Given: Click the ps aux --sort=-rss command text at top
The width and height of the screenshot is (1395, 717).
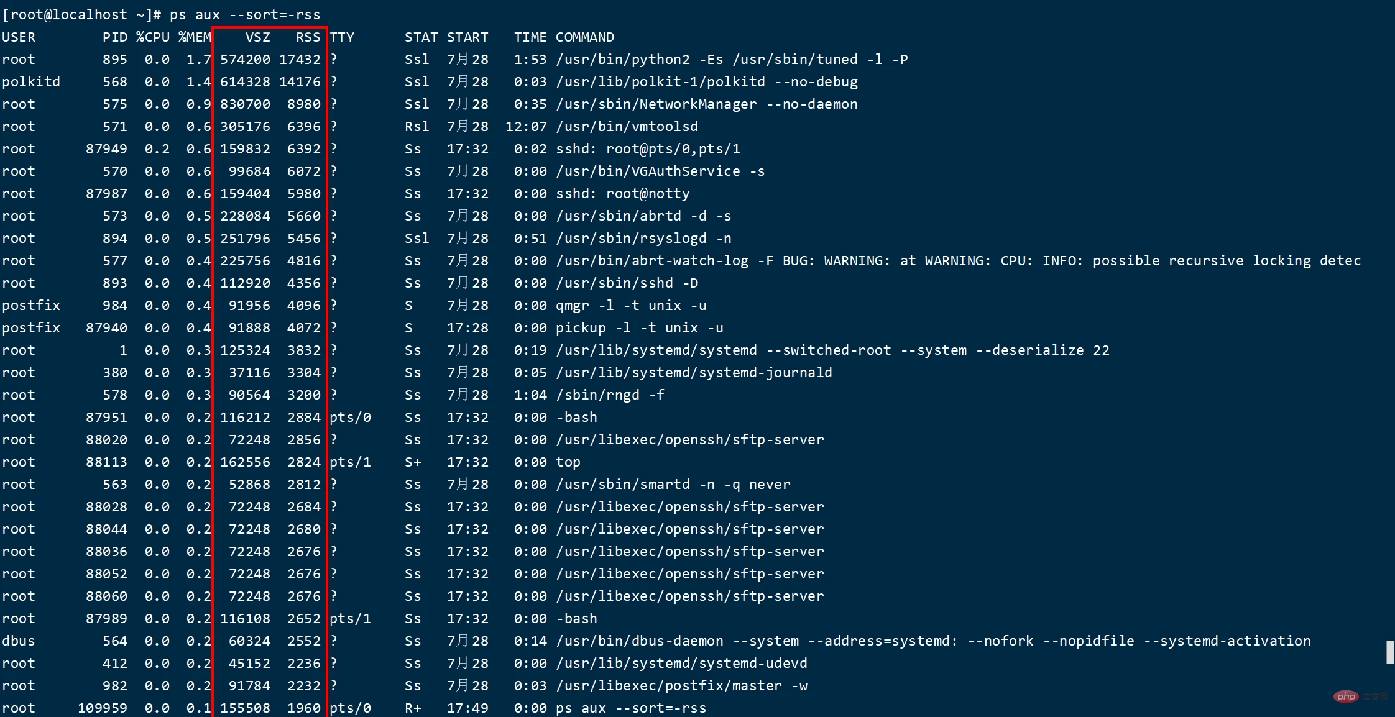Looking at the screenshot, I should (x=245, y=14).
